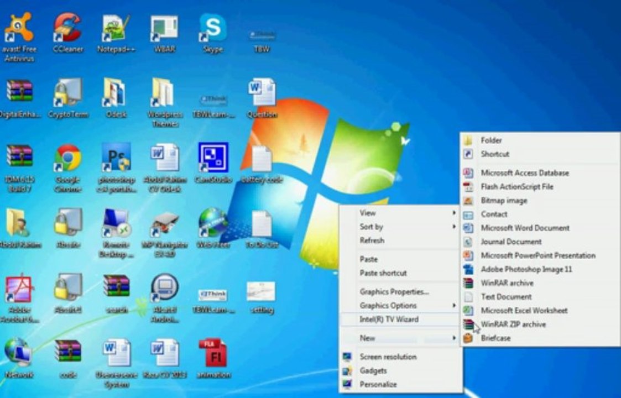This screenshot has width=621, height=398.
Task: Select the battery code text file icon
Action: (262, 164)
